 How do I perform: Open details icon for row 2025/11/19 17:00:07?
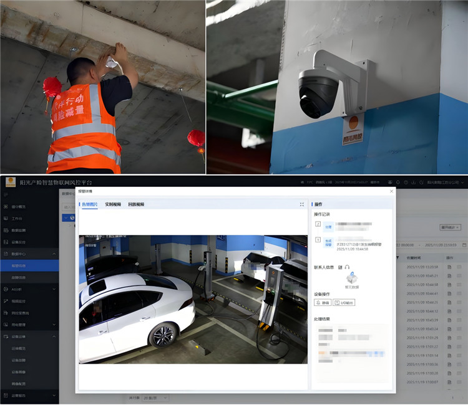pyautogui.click(x=449, y=382)
